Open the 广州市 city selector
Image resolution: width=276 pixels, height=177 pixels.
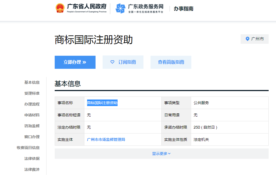pyautogui.click(x=254, y=39)
